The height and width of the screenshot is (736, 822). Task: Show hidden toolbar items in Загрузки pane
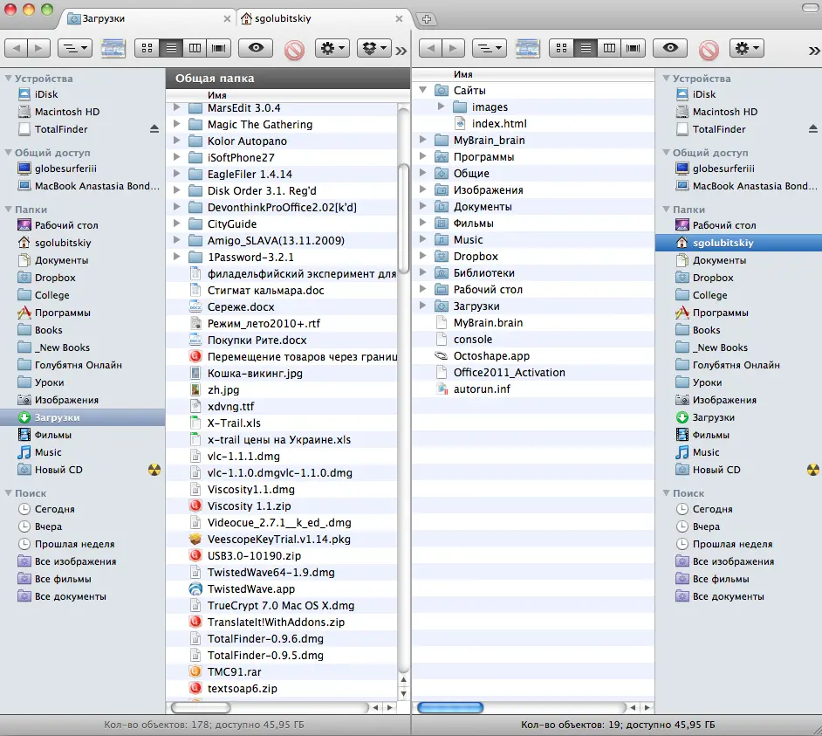401,51
